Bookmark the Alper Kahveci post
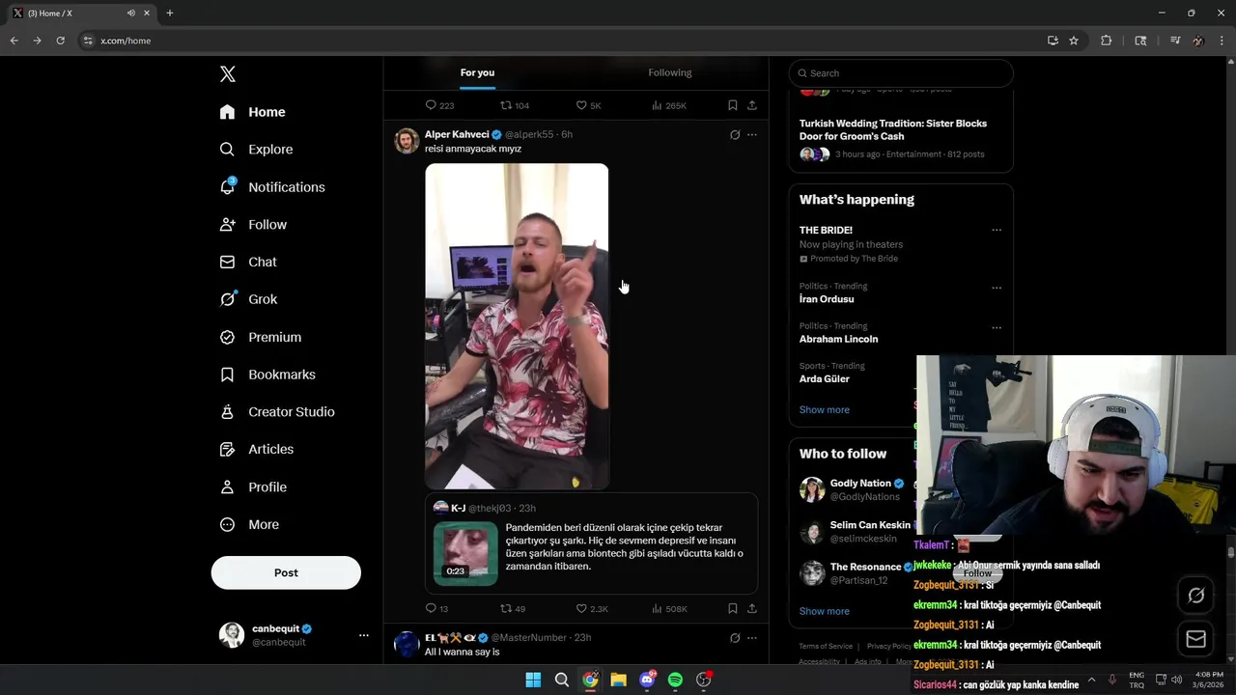 [733, 609]
